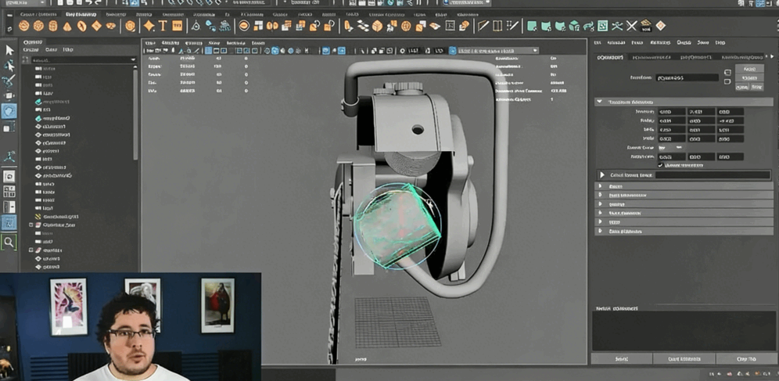
Task: Switch to single-pane viewport layout
Action: click(9, 176)
